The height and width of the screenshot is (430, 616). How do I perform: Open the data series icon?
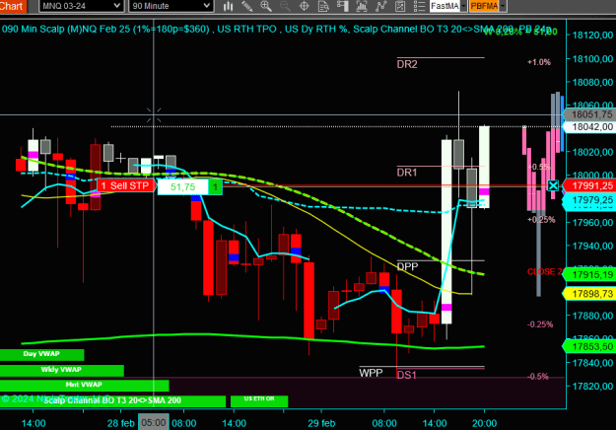[x=362, y=6]
